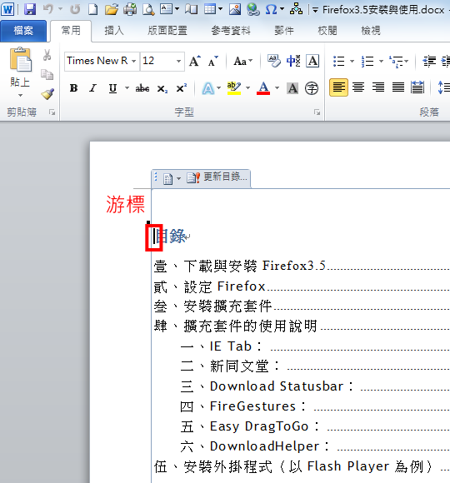Click the Undo icon
This screenshot has height=483, width=450.
tap(48, 9)
